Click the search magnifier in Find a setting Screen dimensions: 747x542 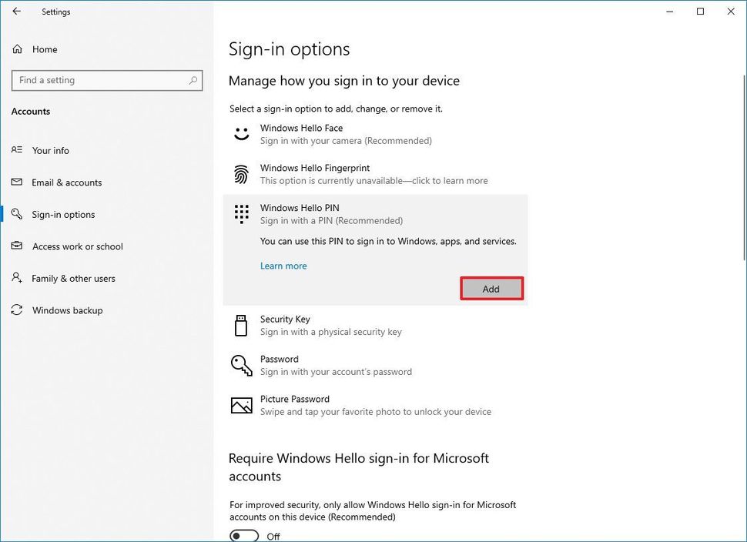click(x=193, y=80)
